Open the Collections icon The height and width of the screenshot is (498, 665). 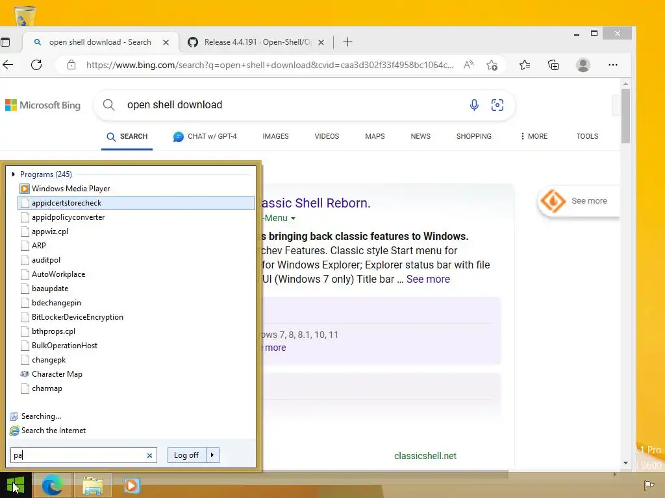tap(553, 65)
